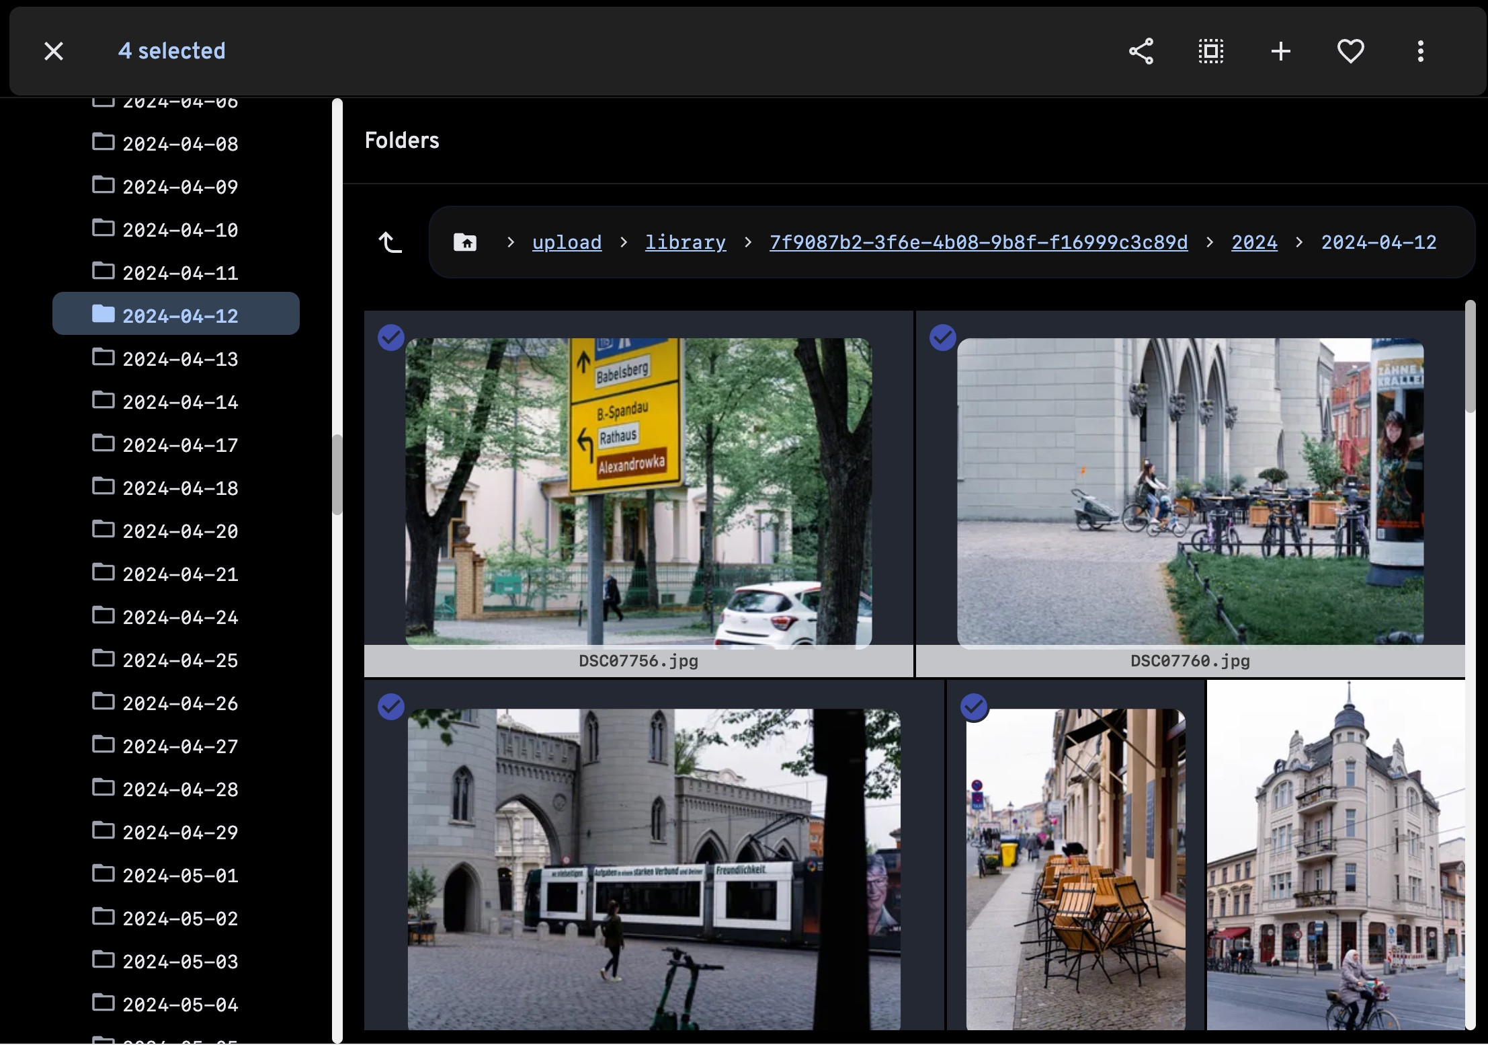Click the photo grid scrollbar
Viewport: 1488px width, 1045px height.
click(1471, 356)
